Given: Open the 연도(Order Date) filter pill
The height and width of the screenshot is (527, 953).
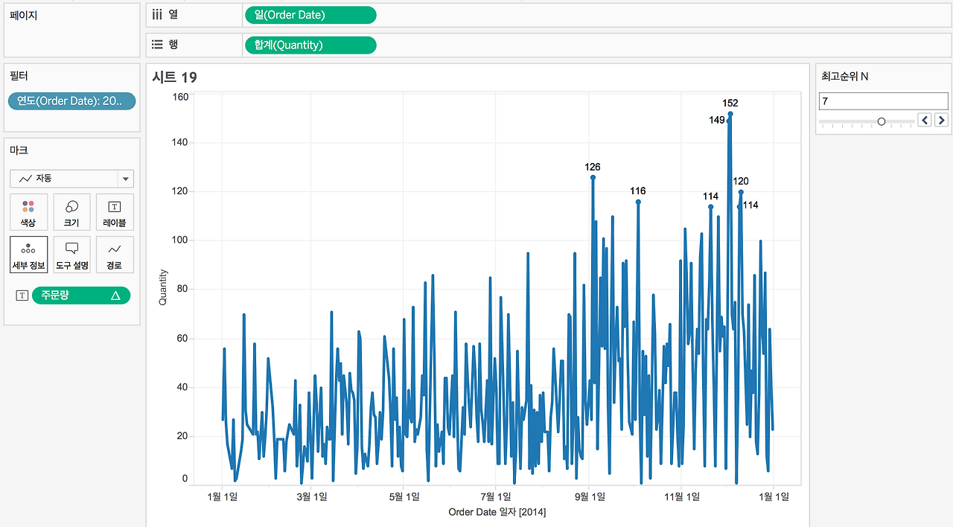Looking at the screenshot, I should [72, 101].
